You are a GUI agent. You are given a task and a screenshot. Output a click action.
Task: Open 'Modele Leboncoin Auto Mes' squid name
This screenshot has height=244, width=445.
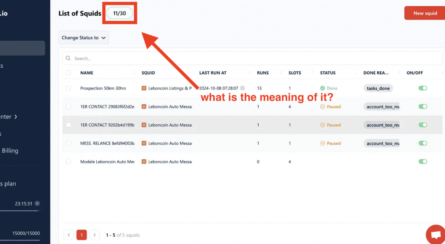point(107,161)
